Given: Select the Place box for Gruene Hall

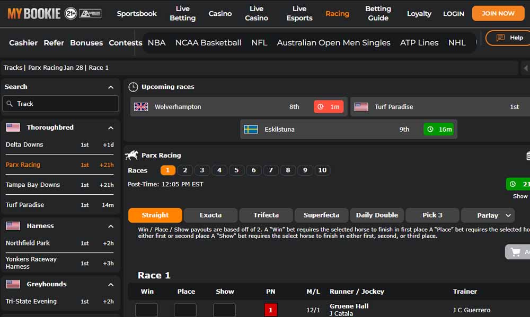Looking at the screenshot, I should (x=185, y=310).
